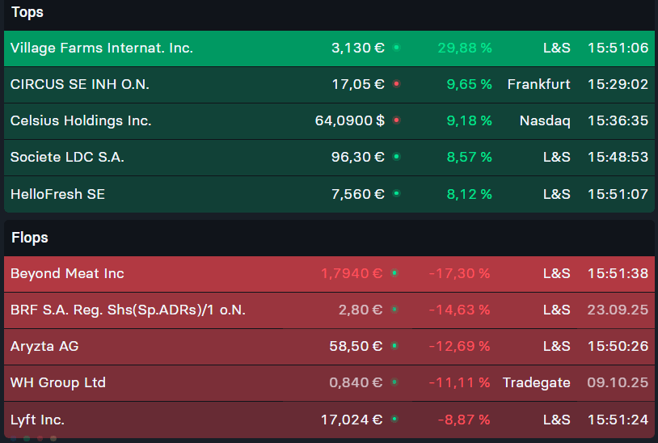
Task: Click red status dot next to 17,05 €
Action: click(396, 84)
